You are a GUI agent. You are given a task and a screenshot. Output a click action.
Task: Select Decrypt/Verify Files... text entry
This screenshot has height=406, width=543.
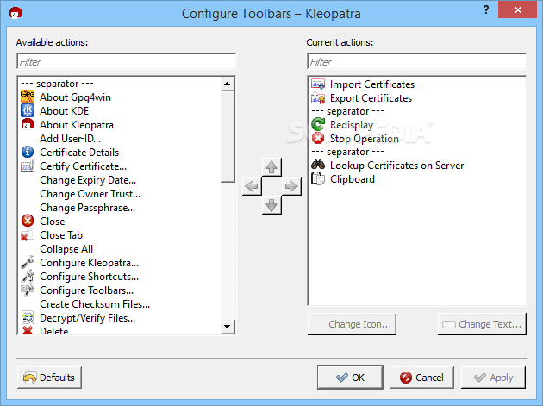[x=88, y=318]
